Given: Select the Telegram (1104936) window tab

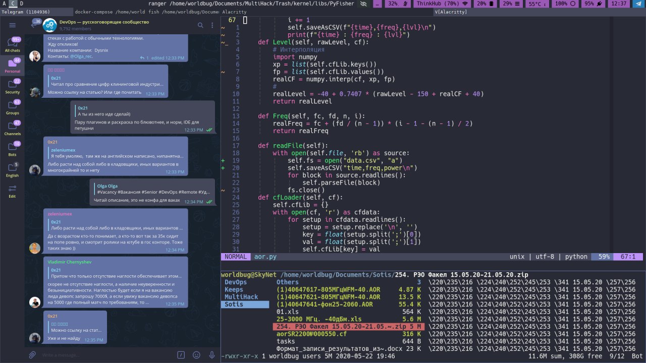Looking at the screenshot, I should click(36, 12).
